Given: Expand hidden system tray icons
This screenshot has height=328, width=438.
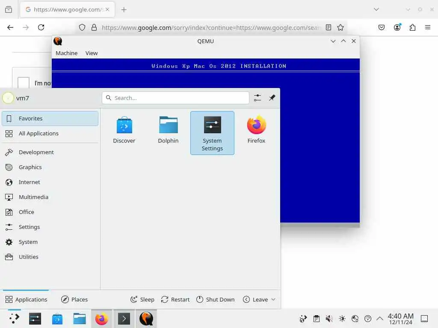Looking at the screenshot, I should tap(380, 319).
